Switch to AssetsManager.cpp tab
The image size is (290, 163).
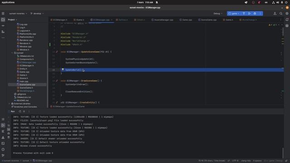click(x=162, y=20)
